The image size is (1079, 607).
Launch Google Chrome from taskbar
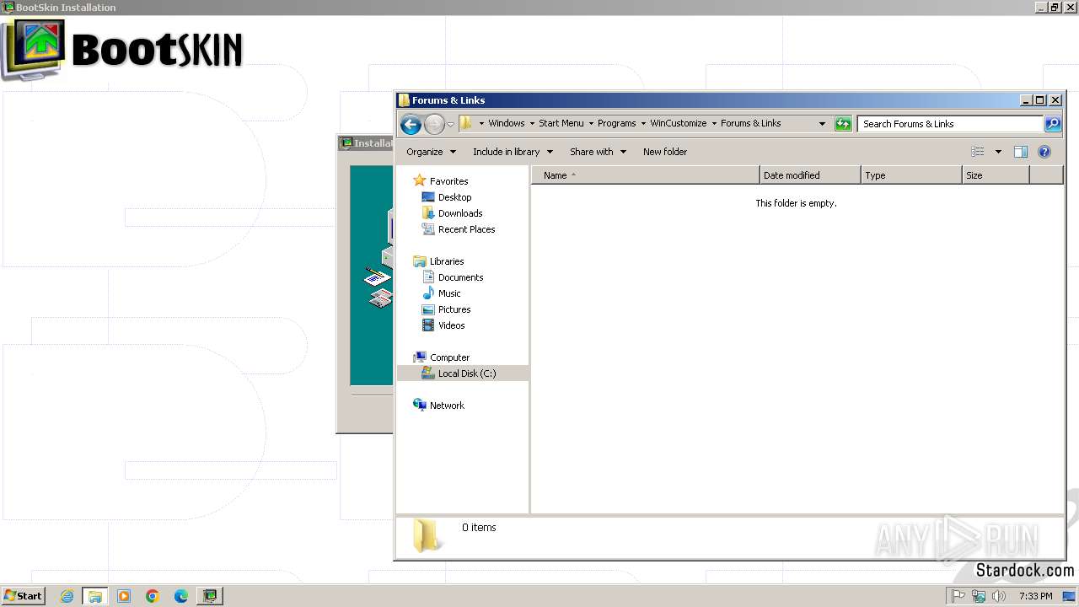(x=153, y=596)
